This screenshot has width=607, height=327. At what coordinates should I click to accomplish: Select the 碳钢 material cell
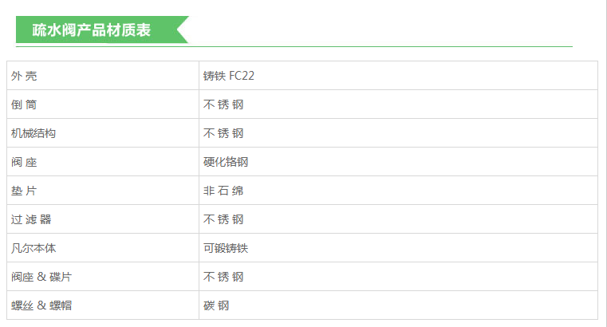click(216, 305)
